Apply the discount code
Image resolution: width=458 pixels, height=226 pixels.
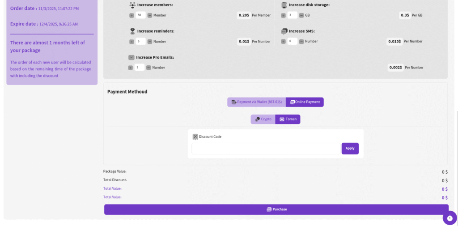[350, 149]
